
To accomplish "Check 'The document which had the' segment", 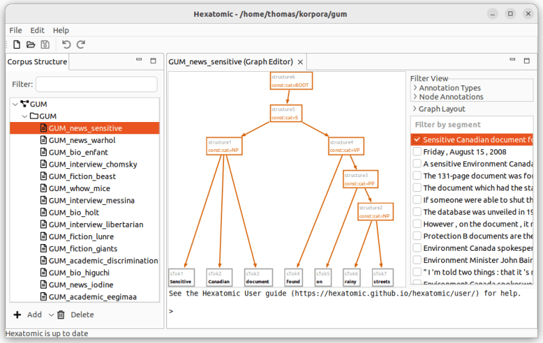I will pyautogui.click(x=417, y=188).
